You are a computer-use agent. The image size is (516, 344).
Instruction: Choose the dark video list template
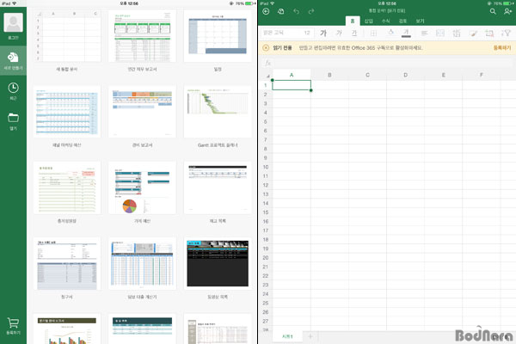click(218, 264)
